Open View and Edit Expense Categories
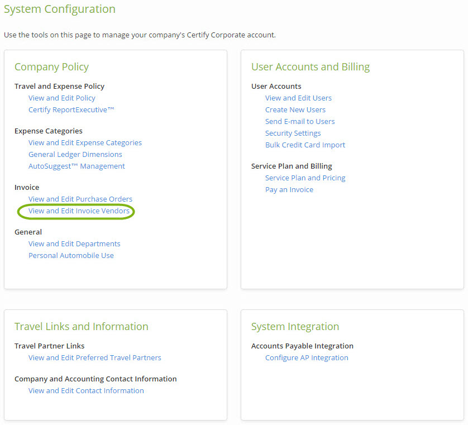This screenshot has height=425, width=468. [85, 142]
